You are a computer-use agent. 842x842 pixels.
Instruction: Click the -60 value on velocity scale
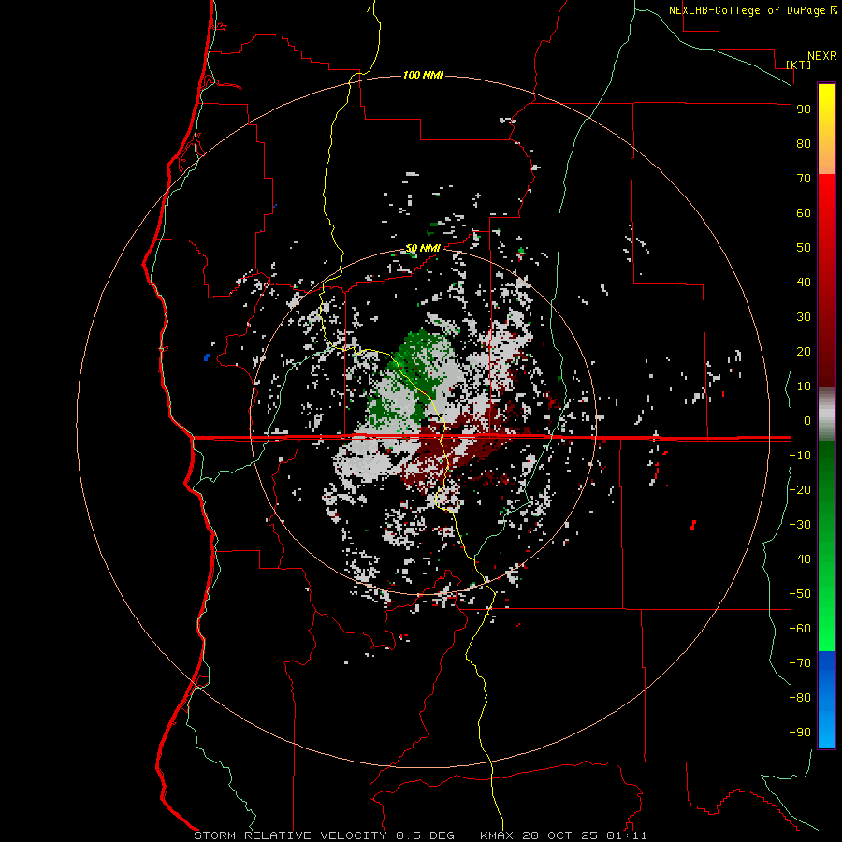point(800,629)
